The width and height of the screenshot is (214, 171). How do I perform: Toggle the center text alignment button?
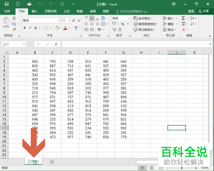(x=92, y=24)
